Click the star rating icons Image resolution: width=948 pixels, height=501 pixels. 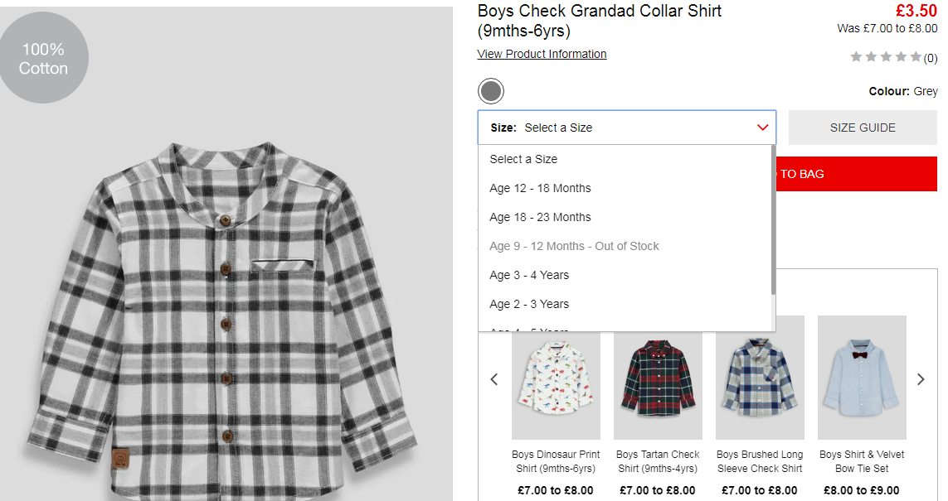(887, 57)
